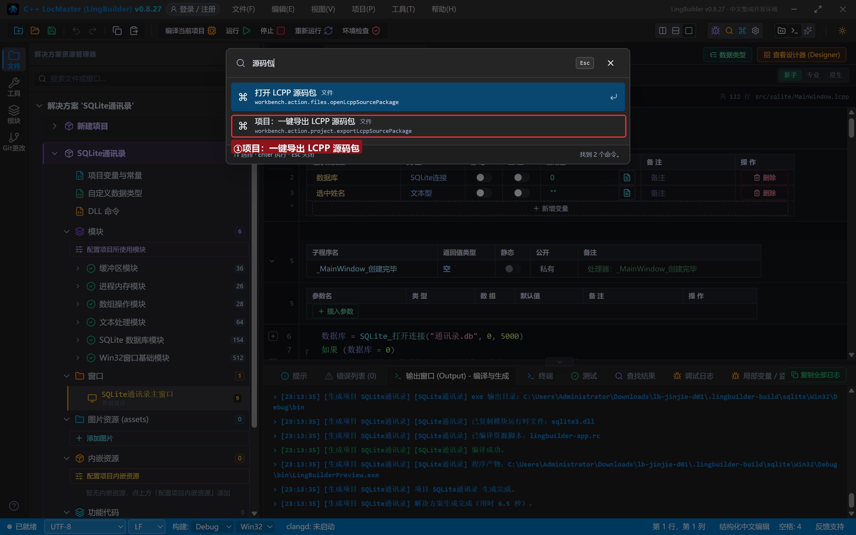
Task: Switch to the 终端 tab
Action: coord(540,376)
